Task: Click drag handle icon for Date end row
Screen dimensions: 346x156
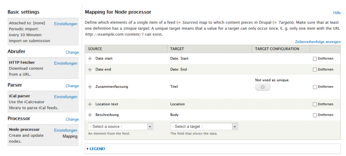Action: (90, 69)
